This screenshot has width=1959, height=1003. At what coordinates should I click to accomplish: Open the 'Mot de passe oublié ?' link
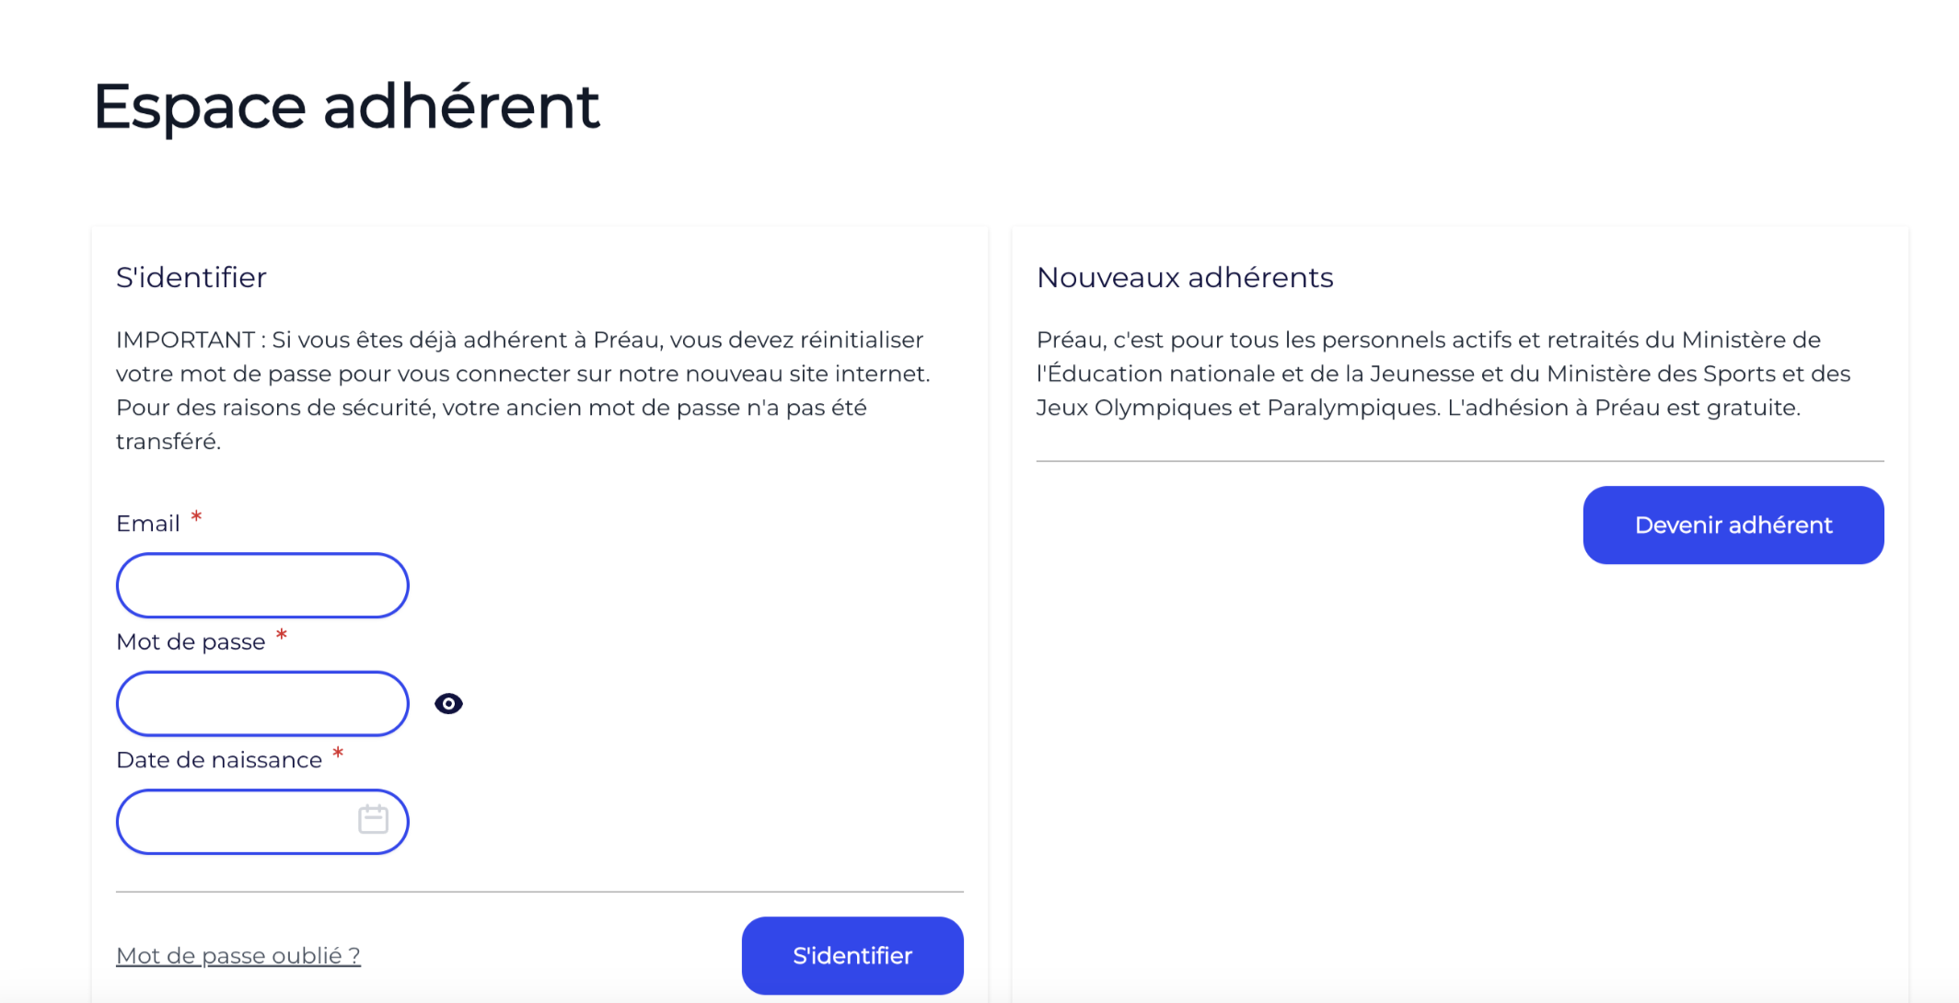click(x=238, y=956)
